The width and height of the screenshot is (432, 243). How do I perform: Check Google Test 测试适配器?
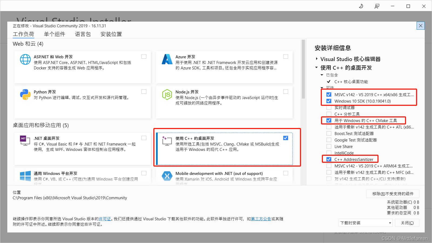(x=329, y=140)
